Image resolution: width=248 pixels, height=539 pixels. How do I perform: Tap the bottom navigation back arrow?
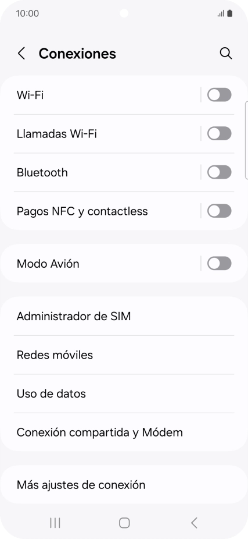point(194,523)
